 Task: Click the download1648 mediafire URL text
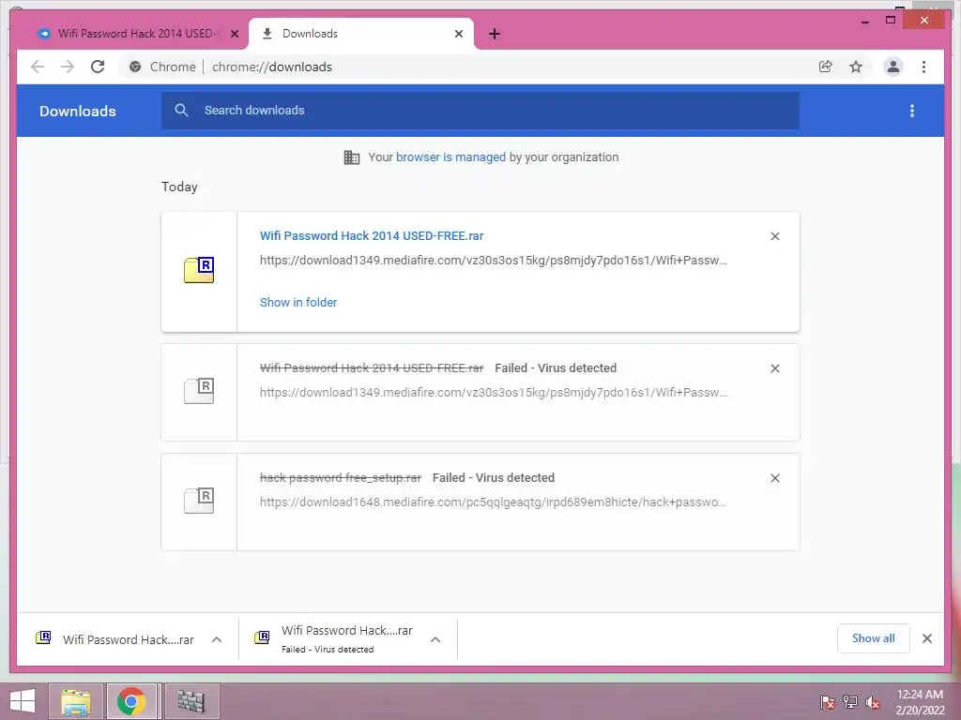pyautogui.click(x=493, y=502)
